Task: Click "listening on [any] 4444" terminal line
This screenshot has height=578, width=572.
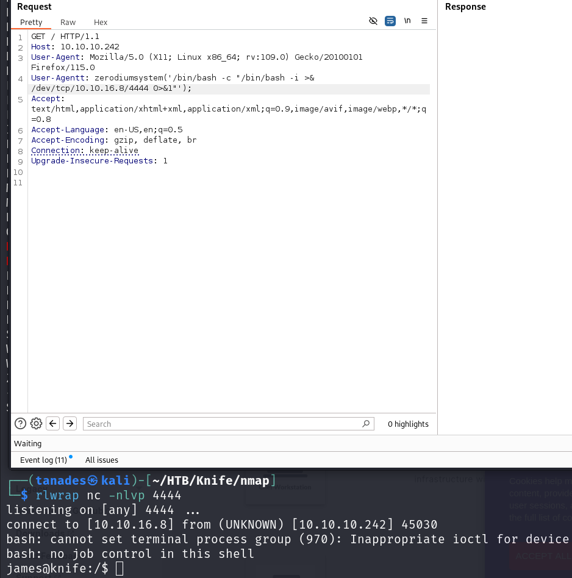Action: tap(90, 510)
